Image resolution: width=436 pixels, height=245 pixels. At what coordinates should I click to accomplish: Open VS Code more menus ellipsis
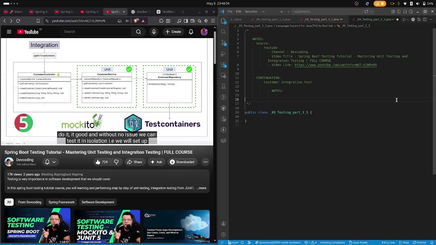[263, 12]
